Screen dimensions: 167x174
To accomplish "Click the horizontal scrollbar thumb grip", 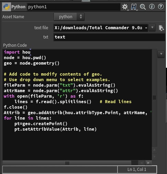I will tap(67, 163).
